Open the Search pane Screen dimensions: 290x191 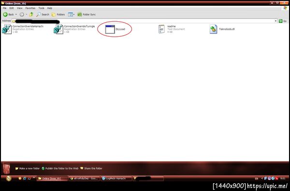tap(43, 15)
